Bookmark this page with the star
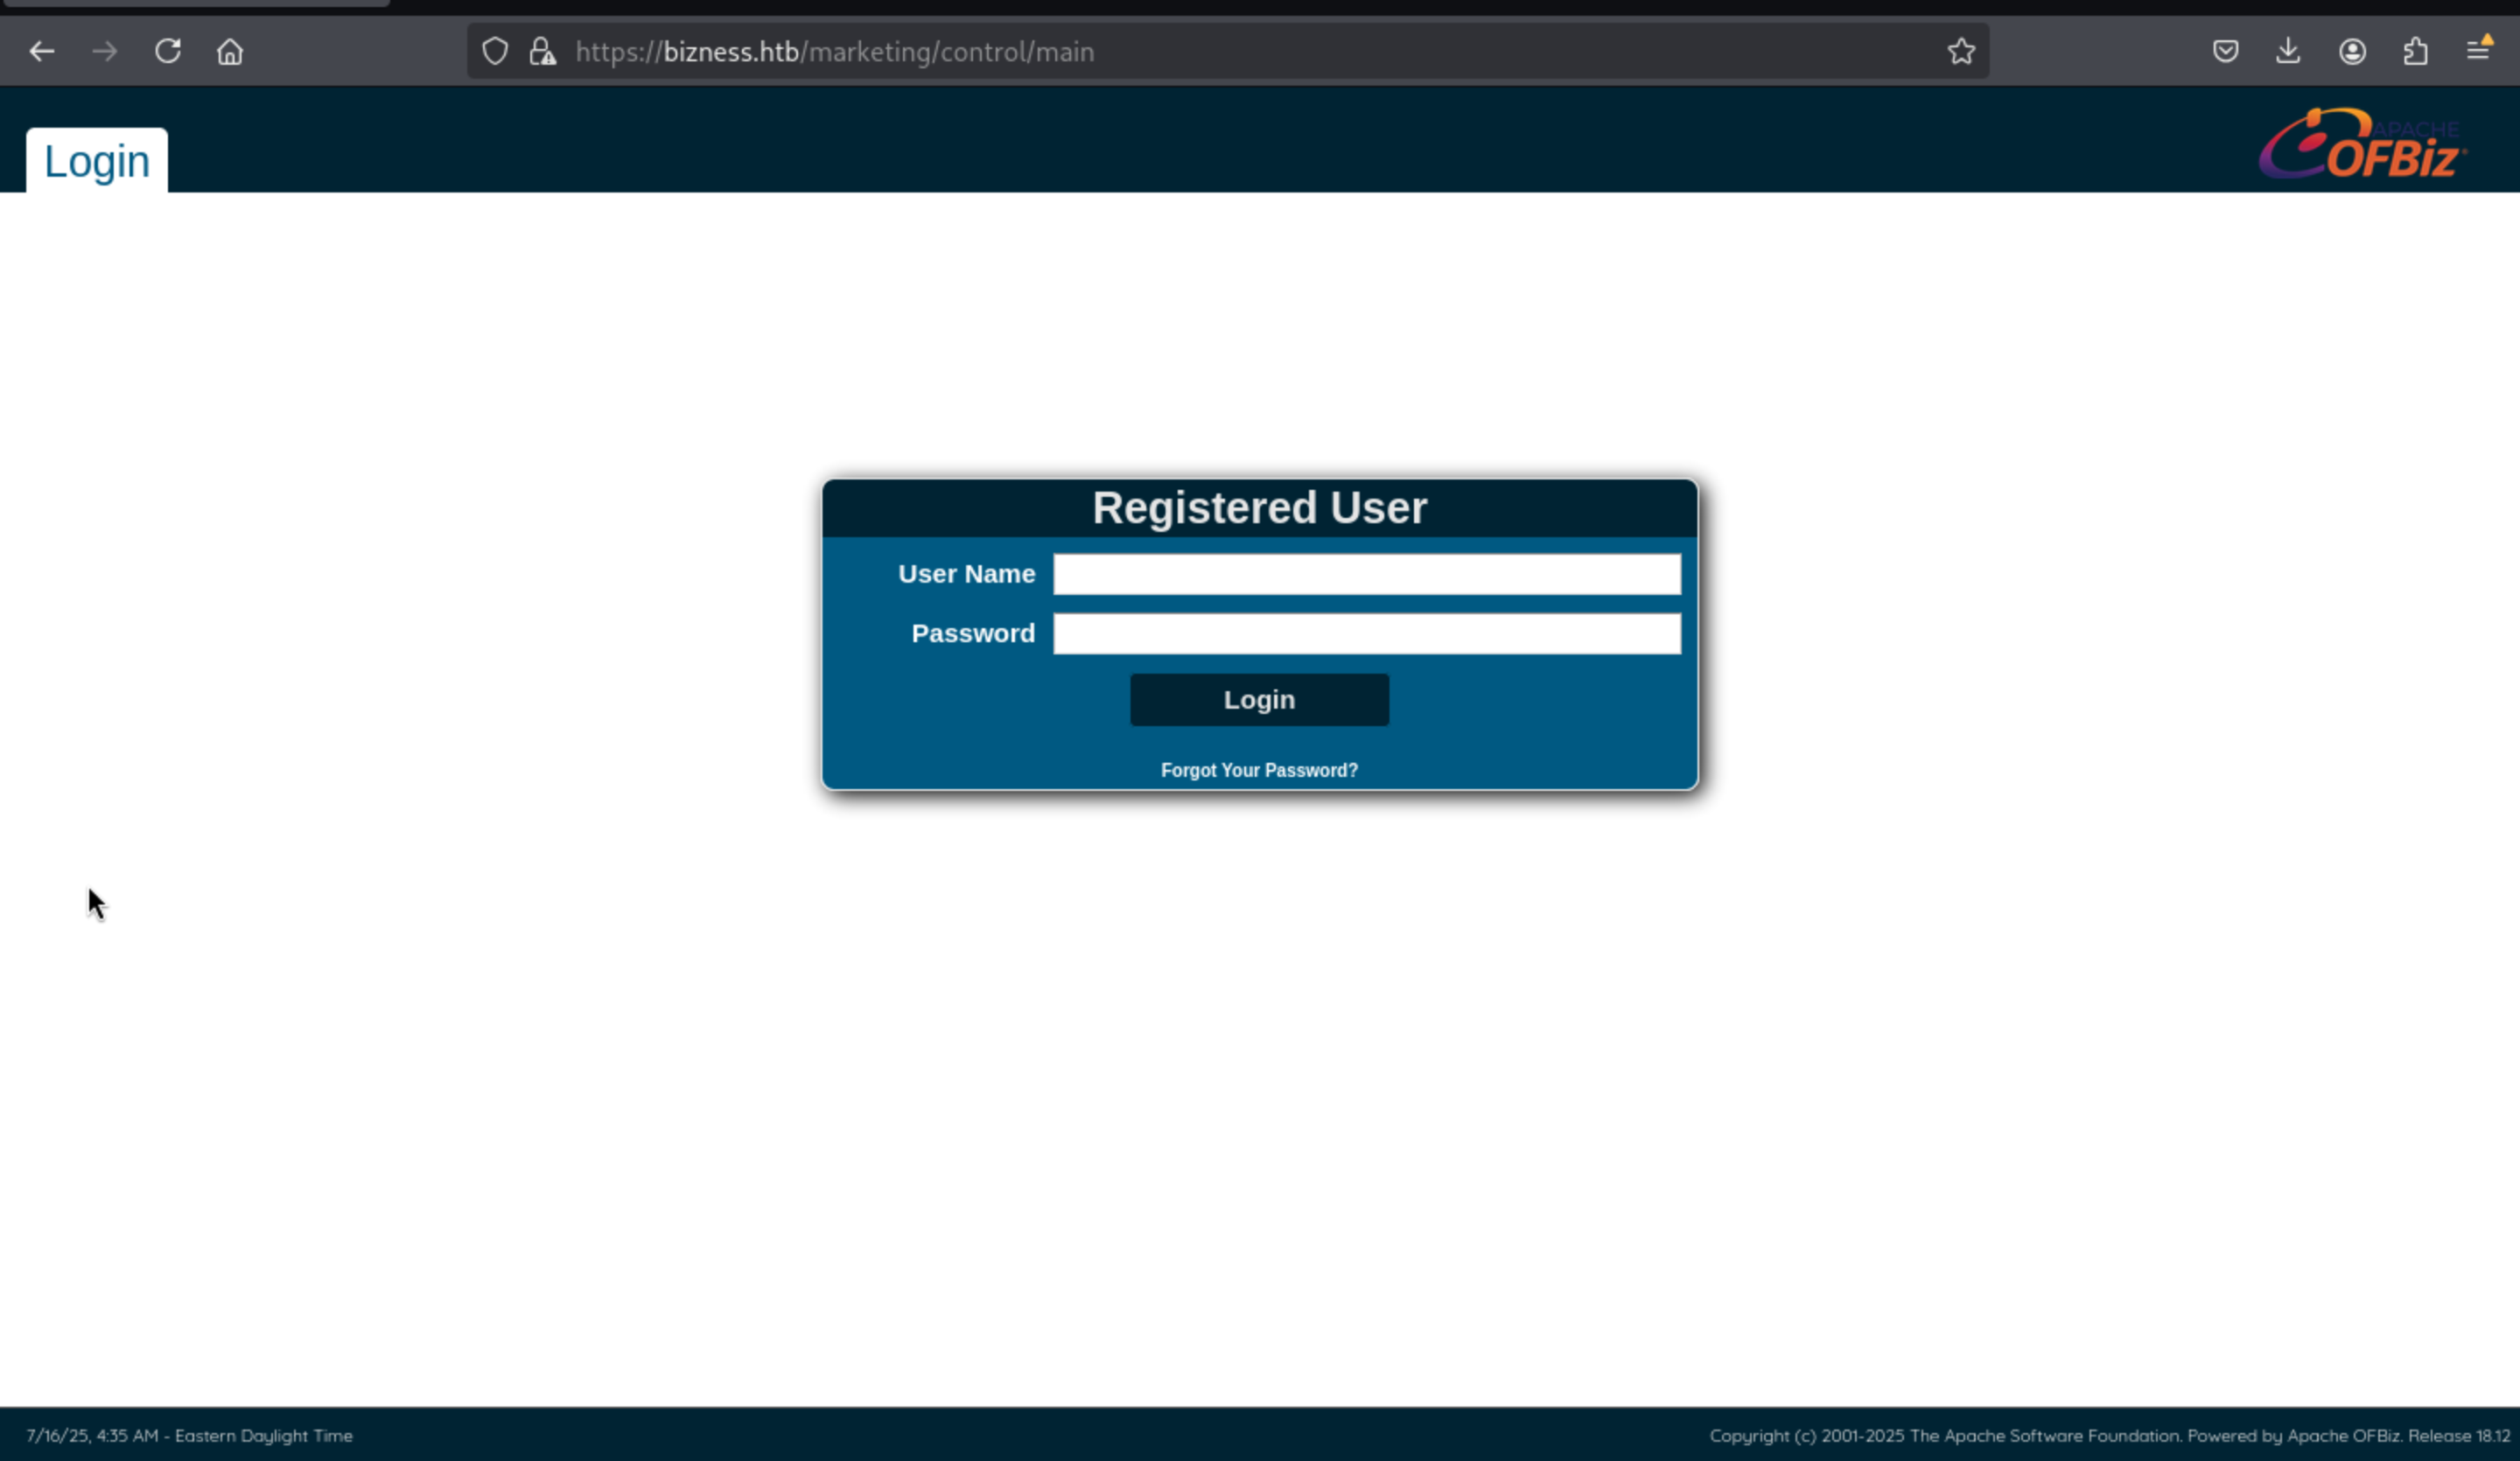The width and height of the screenshot is (2520, 1461). pyautogui.click(x=1961, y=51)
